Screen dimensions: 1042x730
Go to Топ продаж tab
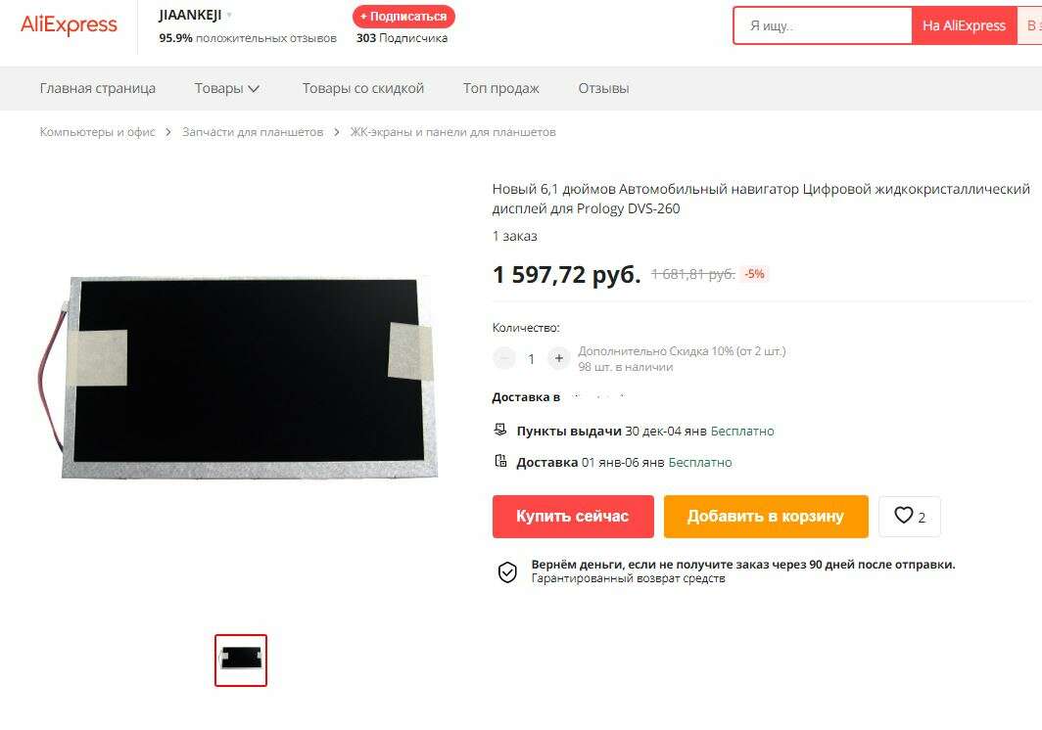501,88
